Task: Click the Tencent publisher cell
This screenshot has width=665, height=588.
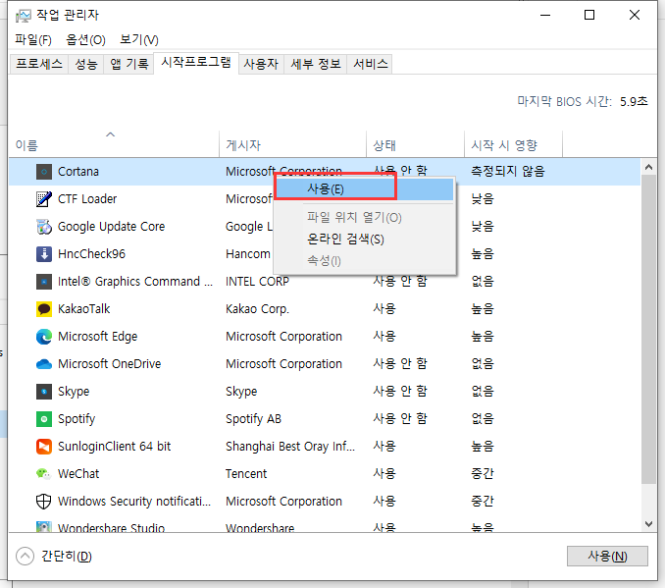Action: (x=246, y=474)
